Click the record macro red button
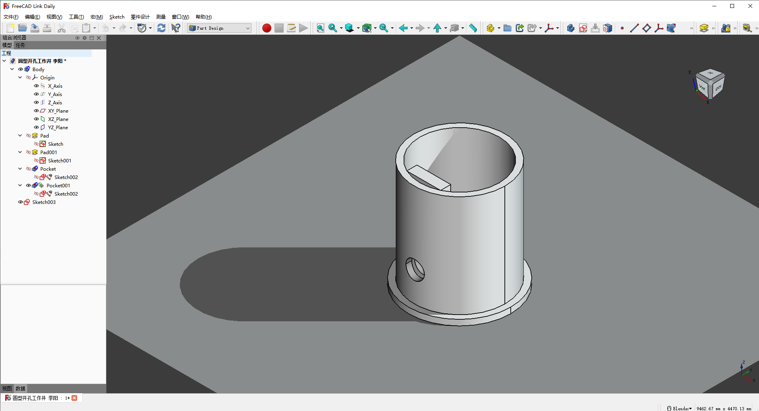The image size is (759, 411). point(266,28)
